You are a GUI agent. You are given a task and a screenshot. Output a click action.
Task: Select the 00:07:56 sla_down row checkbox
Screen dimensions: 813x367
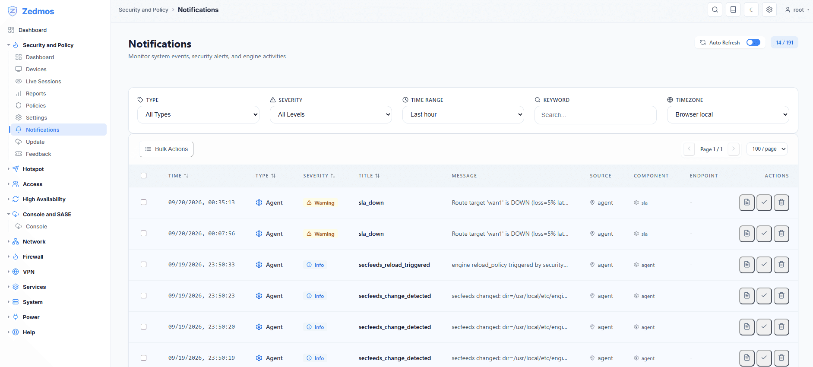[x=144, y=234]
